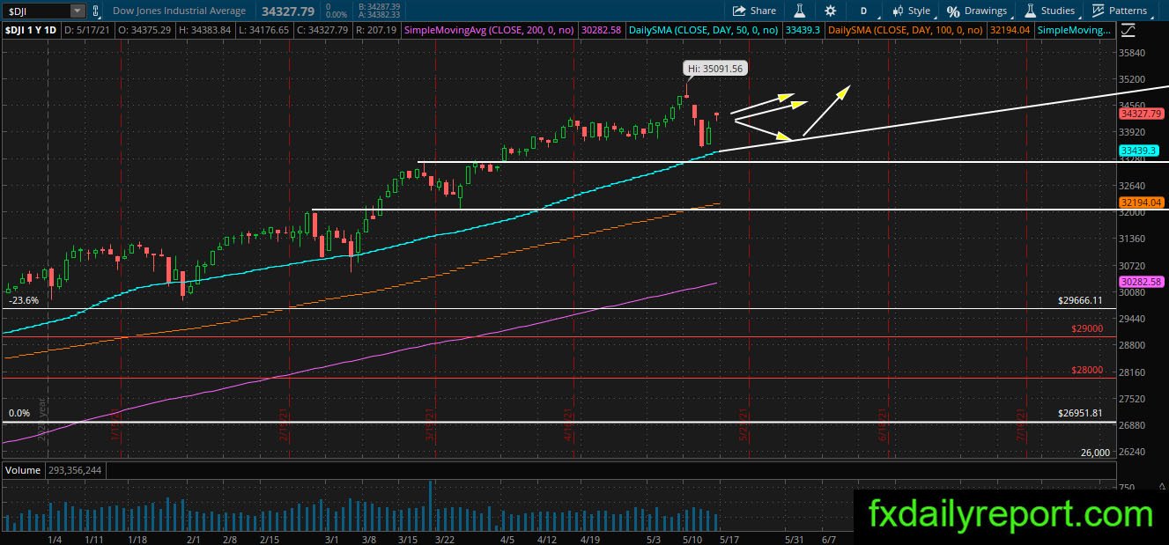Click the symbol options icon beside the dropdown

point(97,11)
